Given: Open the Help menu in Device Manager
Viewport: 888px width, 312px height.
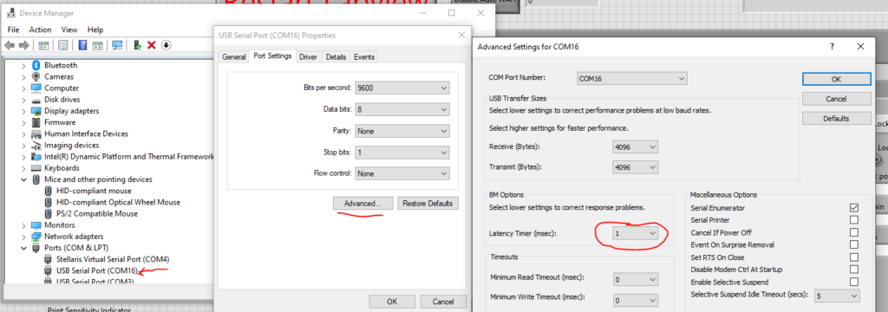Looking at the screenshot, I should point(95,29).
